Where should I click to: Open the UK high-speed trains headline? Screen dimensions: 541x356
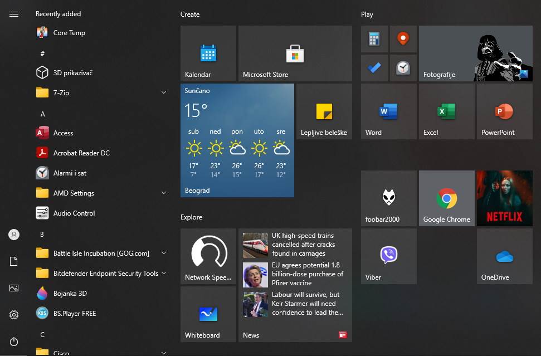coord(295,245)
